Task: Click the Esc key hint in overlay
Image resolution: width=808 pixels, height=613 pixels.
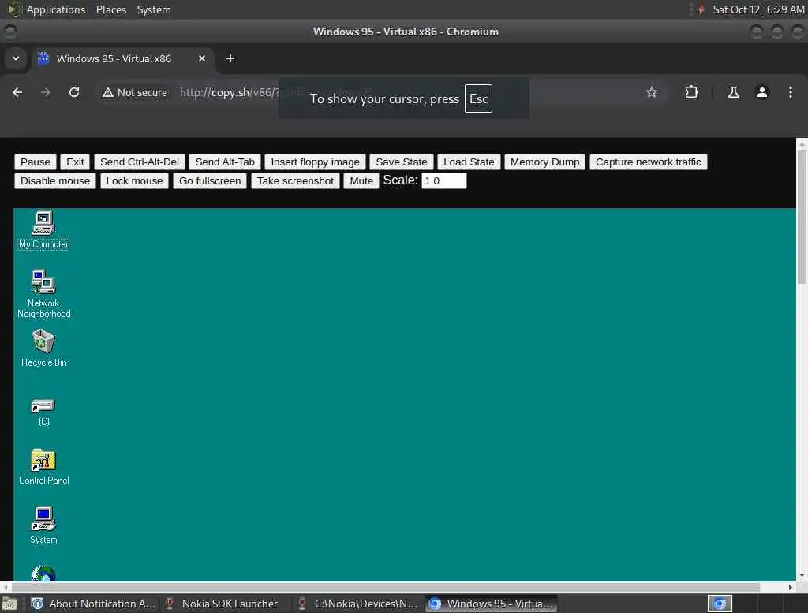Action: (478, 98)
